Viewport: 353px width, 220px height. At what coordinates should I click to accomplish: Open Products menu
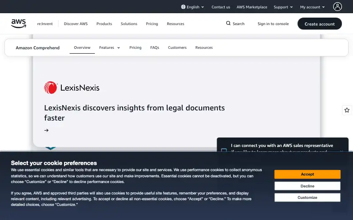click(104, 24)
